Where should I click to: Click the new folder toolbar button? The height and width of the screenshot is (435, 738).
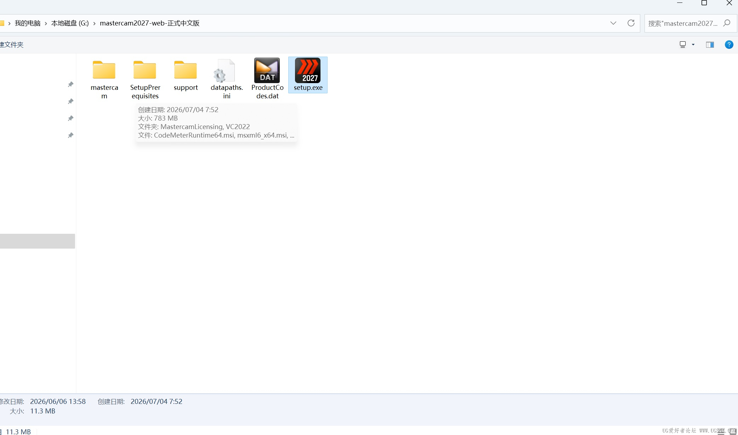point(12,45)
